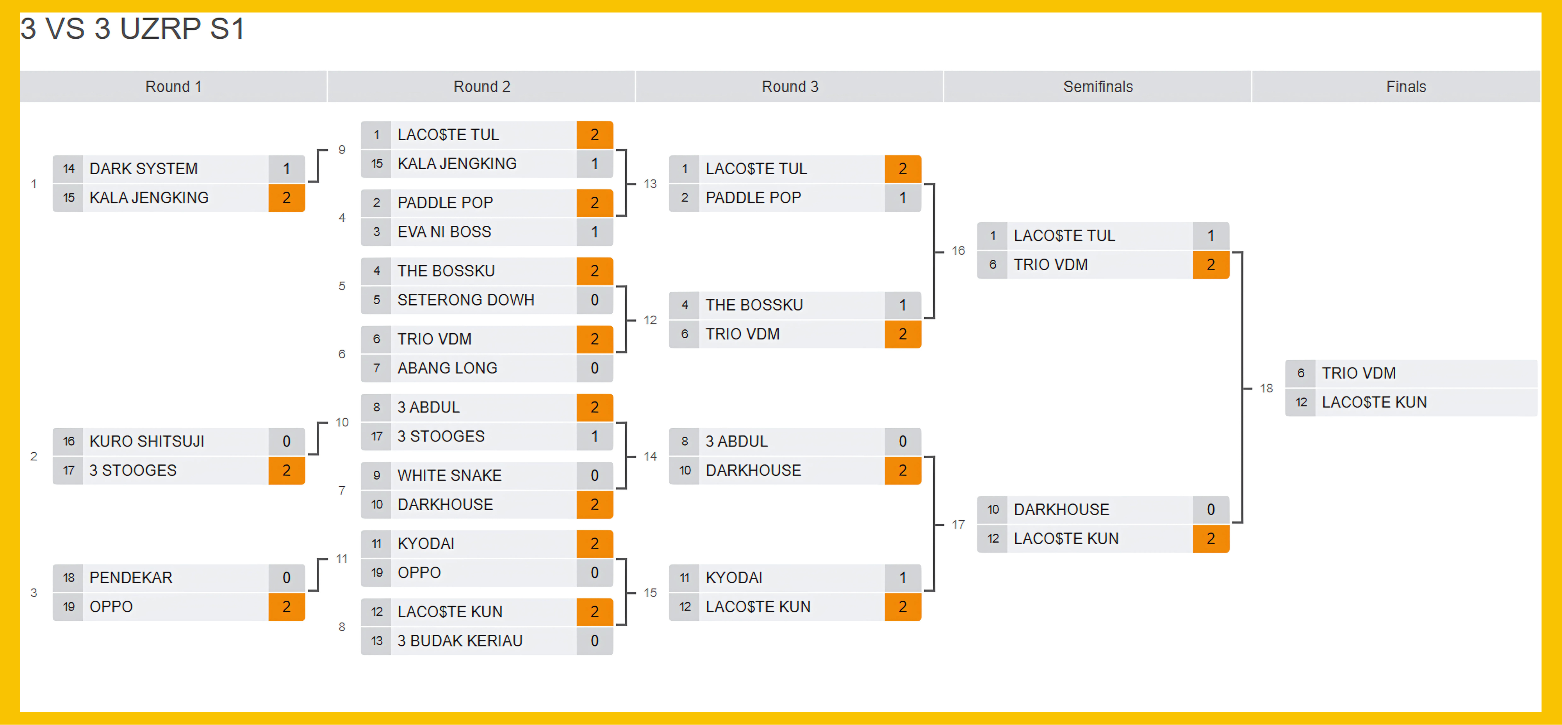Click LACO$TE KUN in the Finals match
This screenshot has height=725, width=1562.
coord(1374,402)
